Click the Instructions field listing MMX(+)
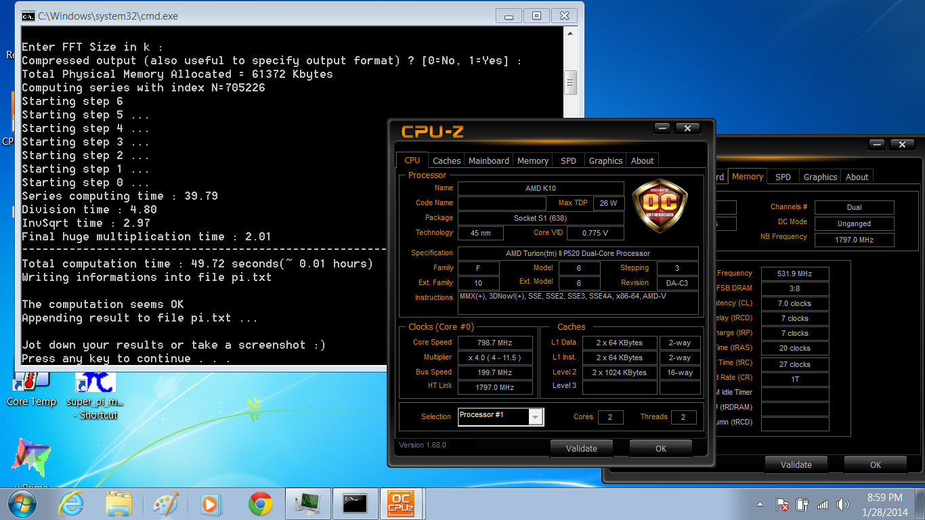 point(578,303)
